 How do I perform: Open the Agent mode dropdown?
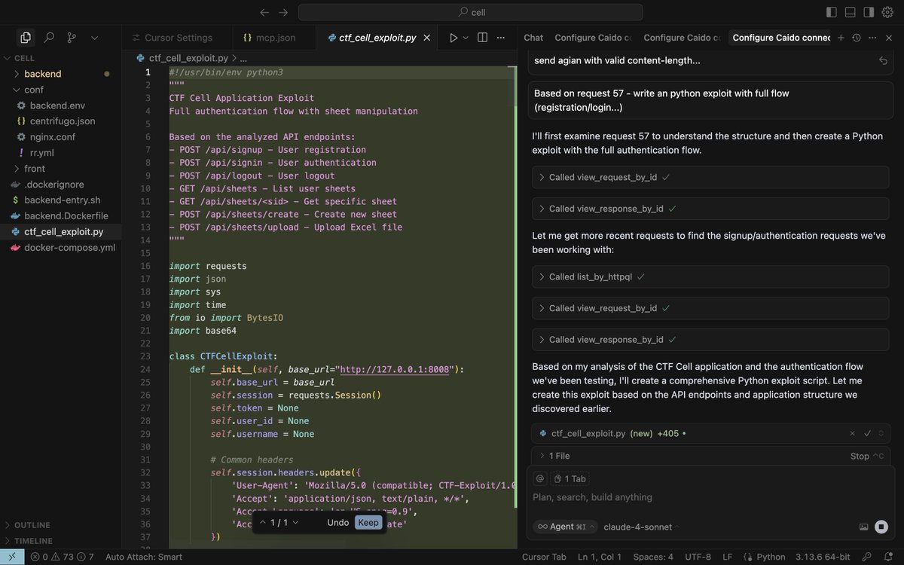pyautogui.click(x=565, y=527)
